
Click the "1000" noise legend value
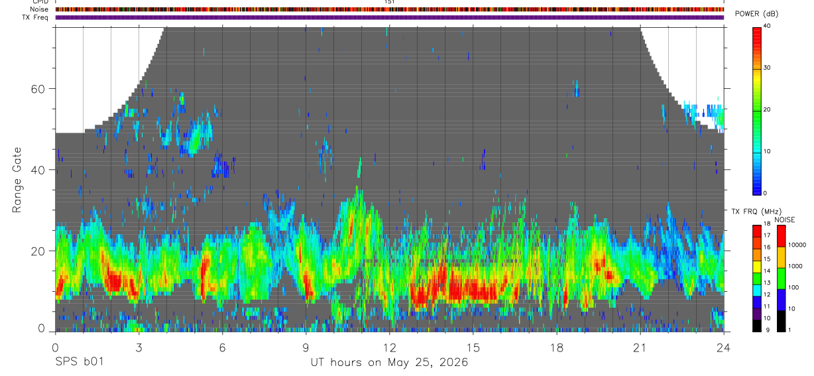(795, 266)
